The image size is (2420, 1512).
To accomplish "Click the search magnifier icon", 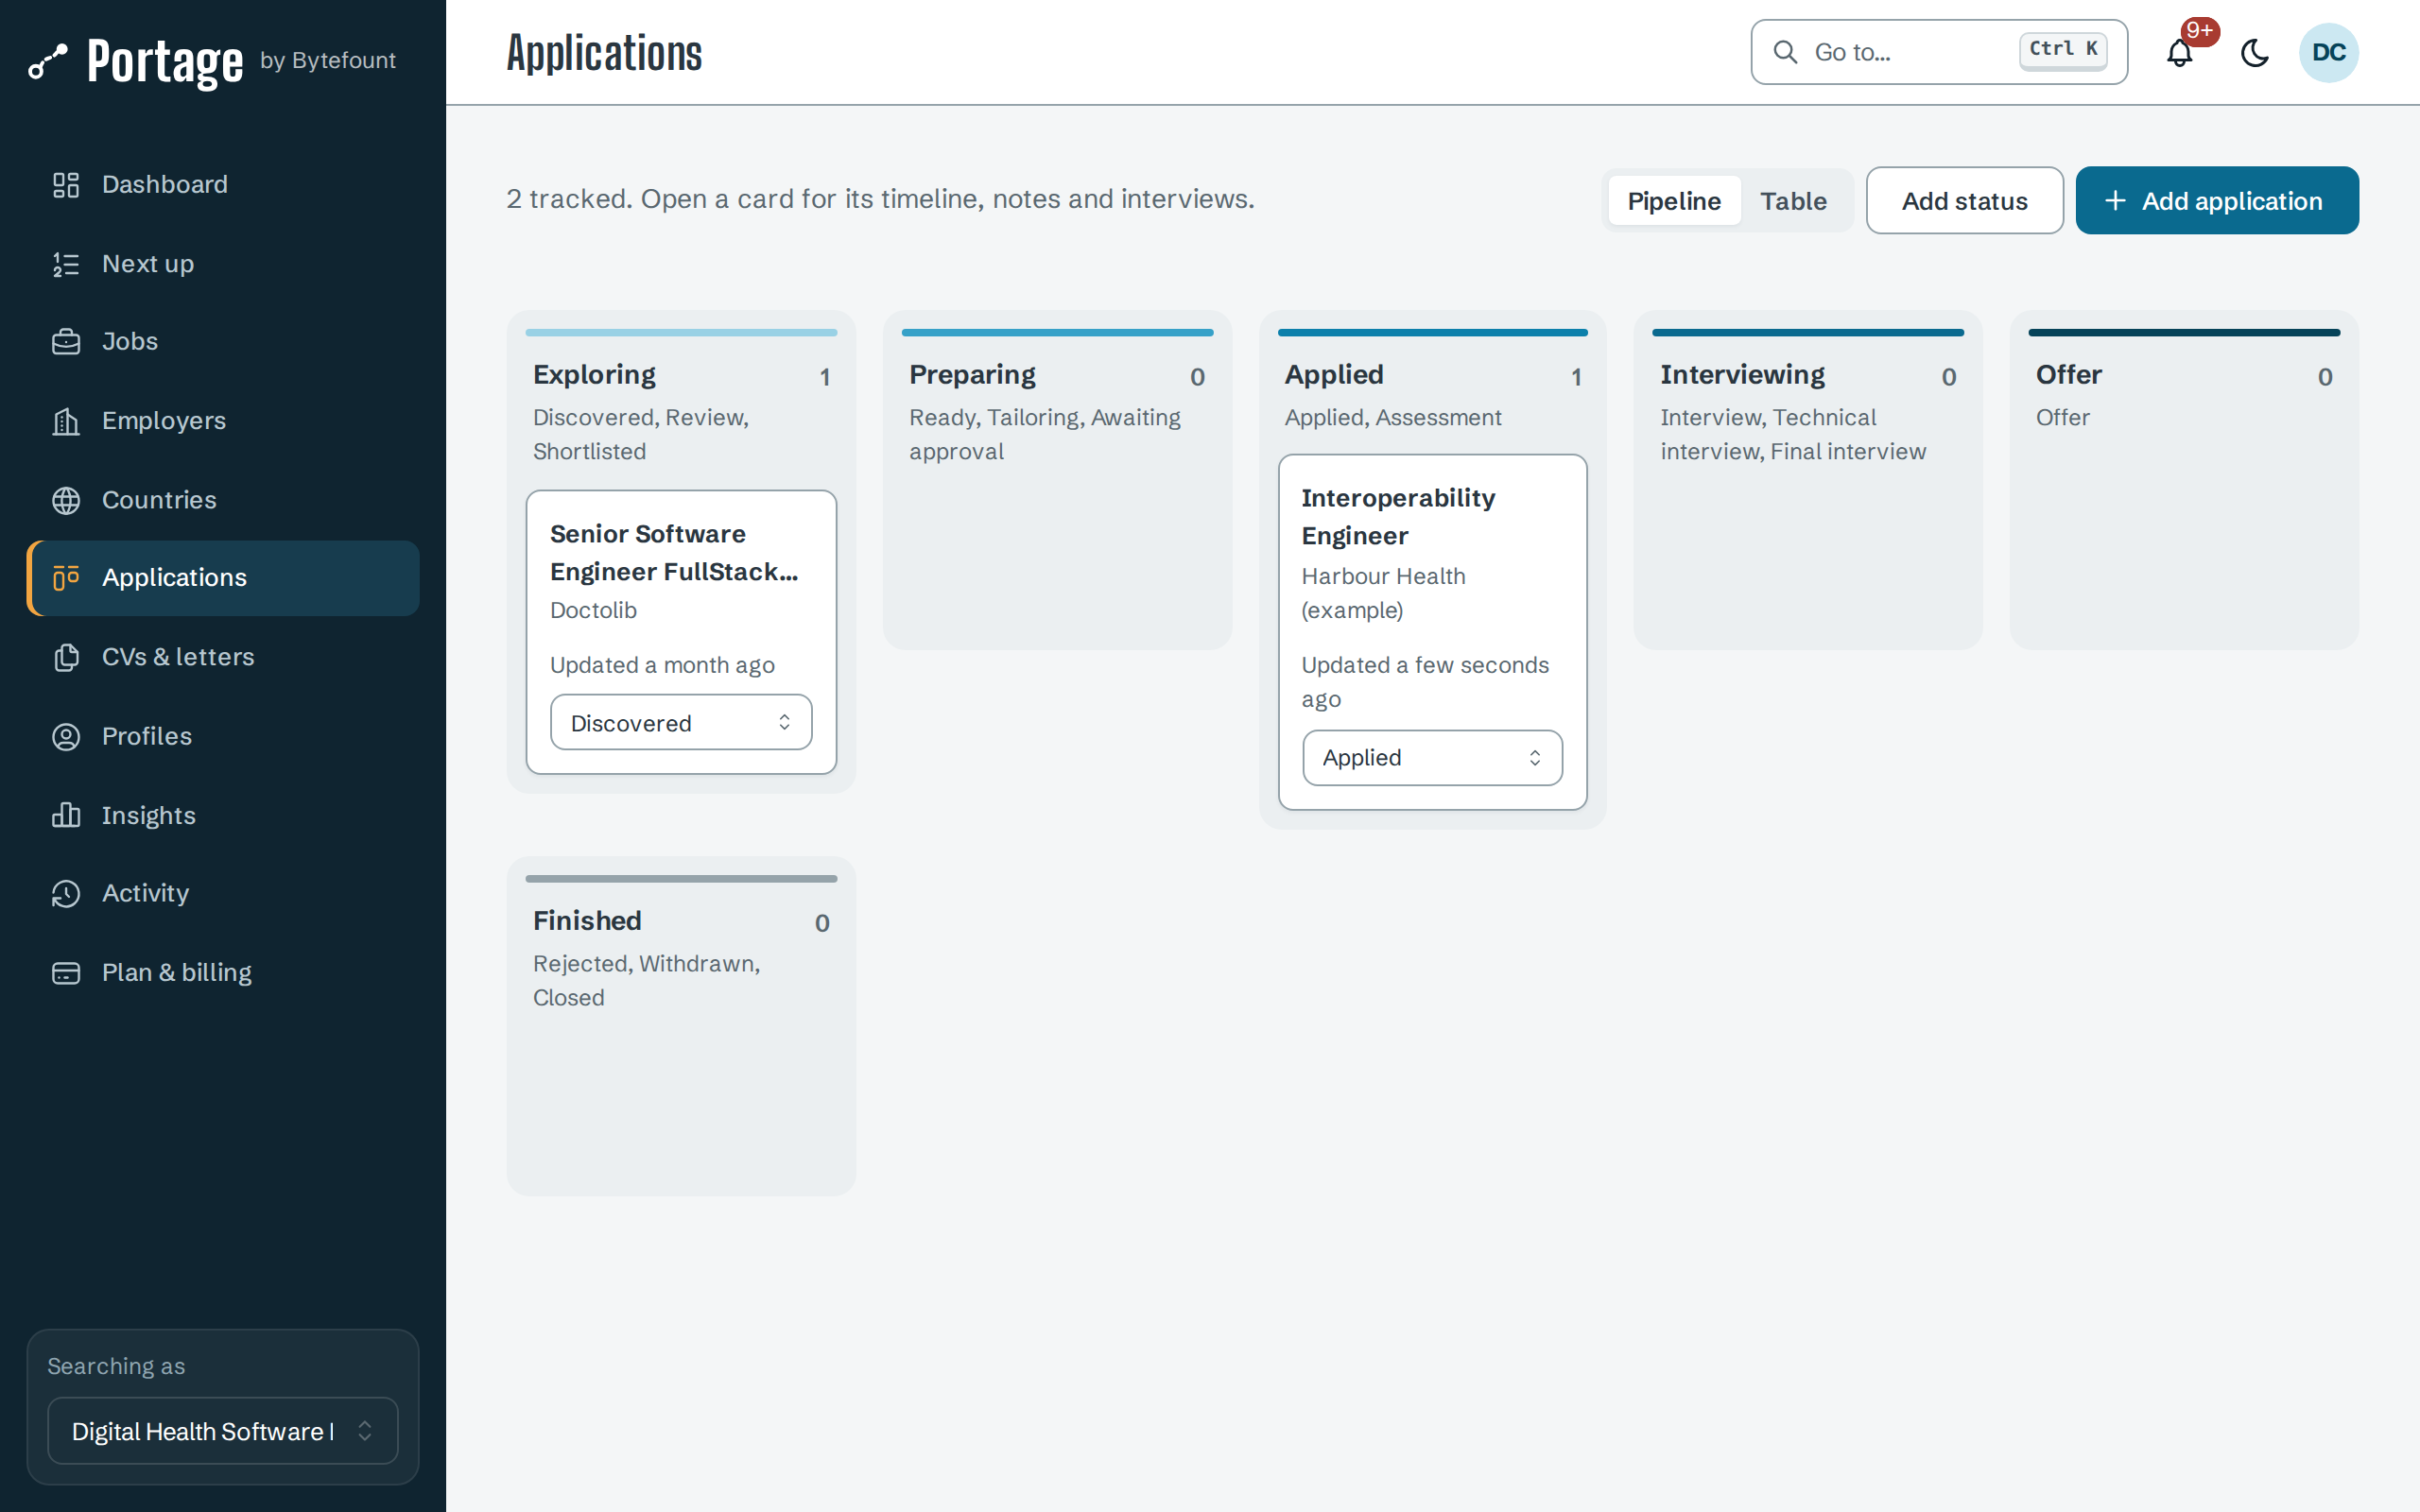I will click(x=1785, y=52).
